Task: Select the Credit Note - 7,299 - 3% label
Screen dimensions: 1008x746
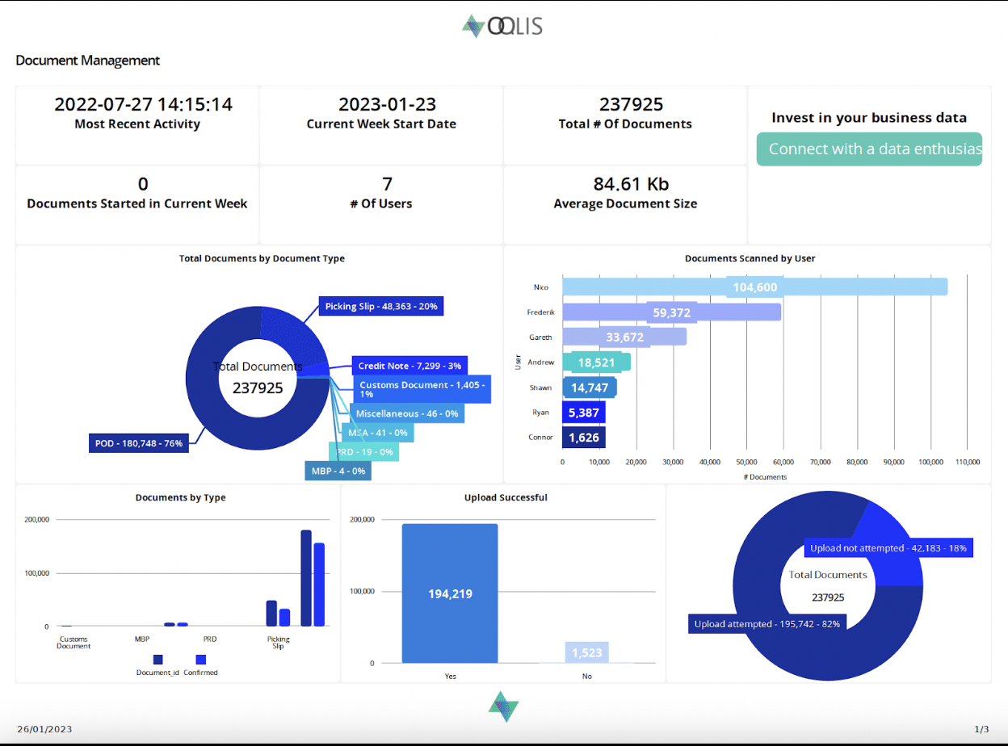Action: coord(409,366)
